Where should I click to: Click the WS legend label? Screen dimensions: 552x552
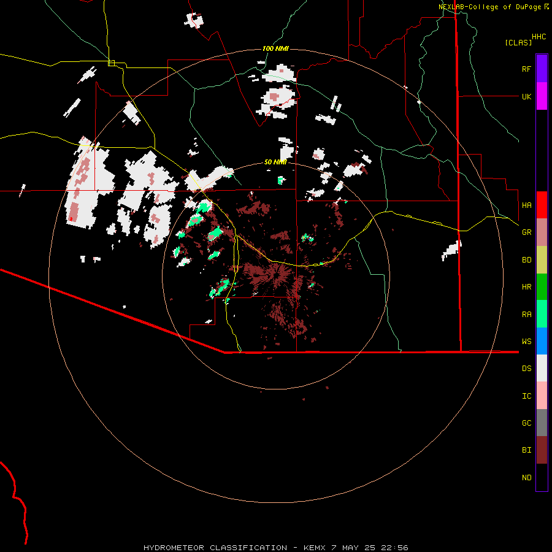click(x=526, y=341)
